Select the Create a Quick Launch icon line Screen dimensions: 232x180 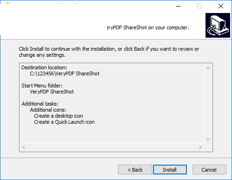[64, 122]
